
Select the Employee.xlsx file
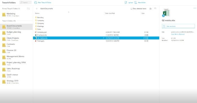pyautogui.click(x=42, y=35)
